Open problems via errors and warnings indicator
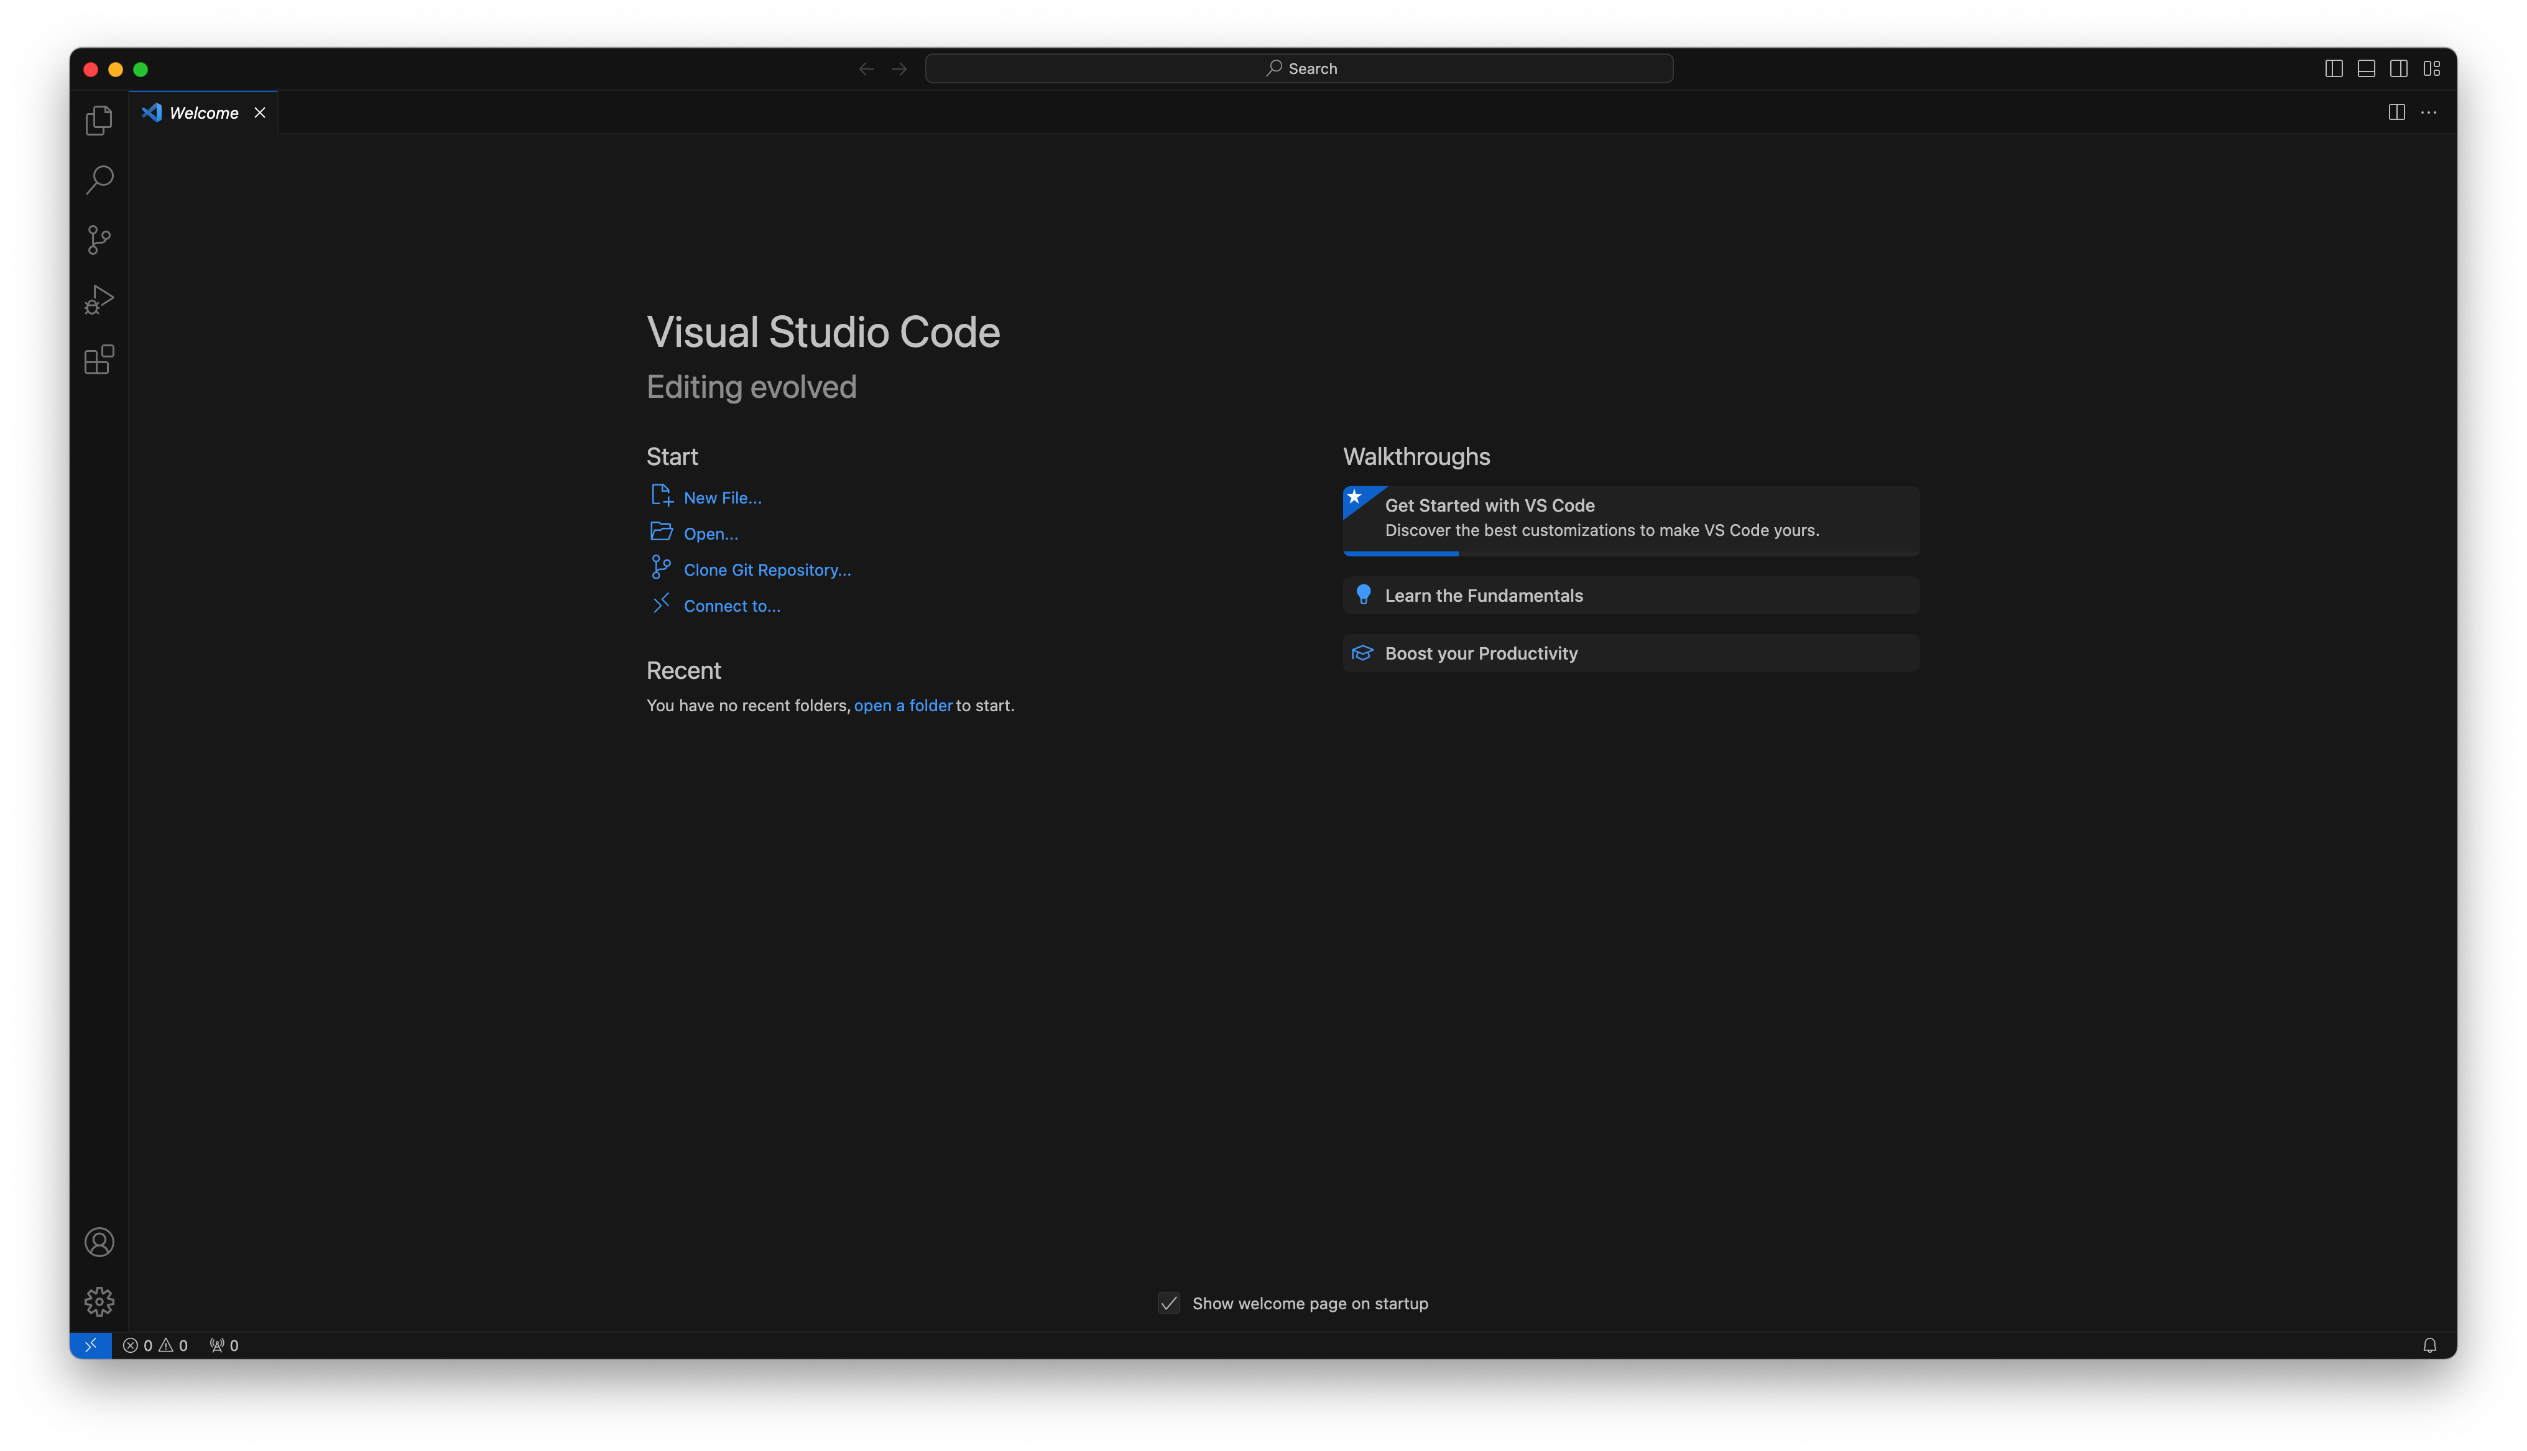This screenshot has height=1451, width=2527. [154, 1345]
